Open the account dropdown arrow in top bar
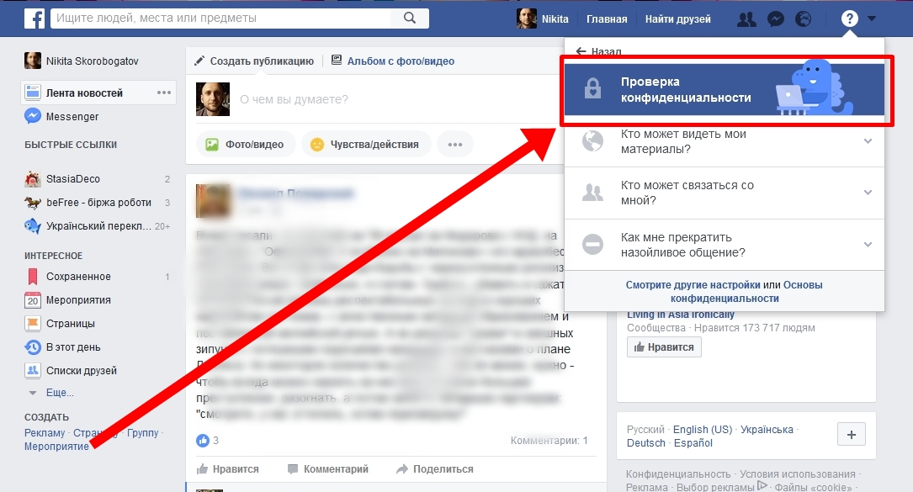 pyautogui.click(x=872, y=19)
